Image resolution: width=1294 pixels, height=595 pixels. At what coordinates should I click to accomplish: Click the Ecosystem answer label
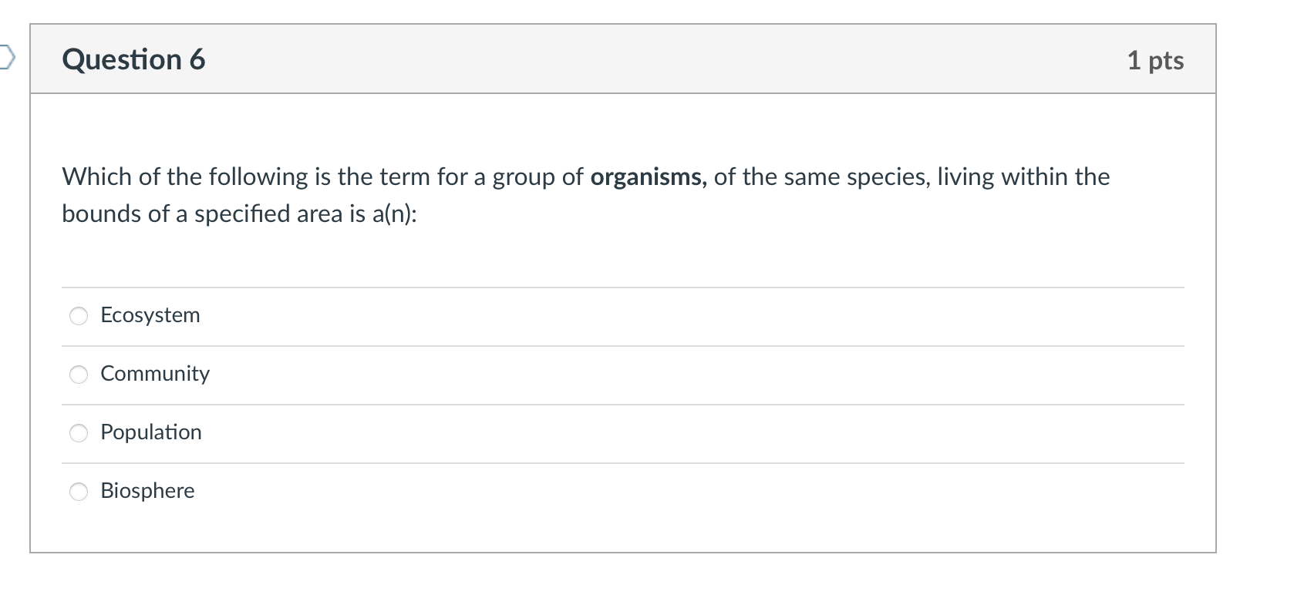150,315
